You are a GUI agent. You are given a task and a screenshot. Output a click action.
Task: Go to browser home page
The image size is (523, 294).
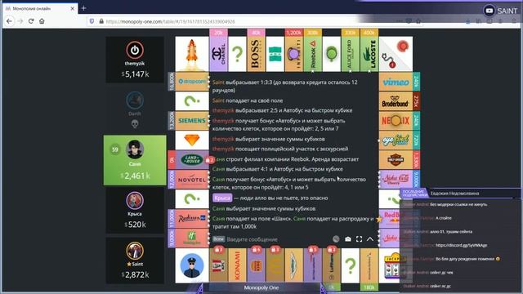(x=42, y=21)
